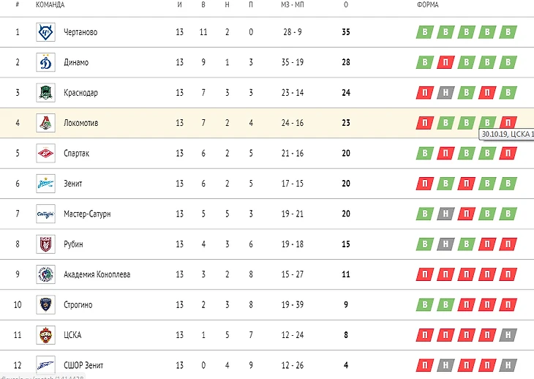Open the Чертаново team name link
This screenshot has width=534, height=379.
pyautogui.click(x=80, y=32)
